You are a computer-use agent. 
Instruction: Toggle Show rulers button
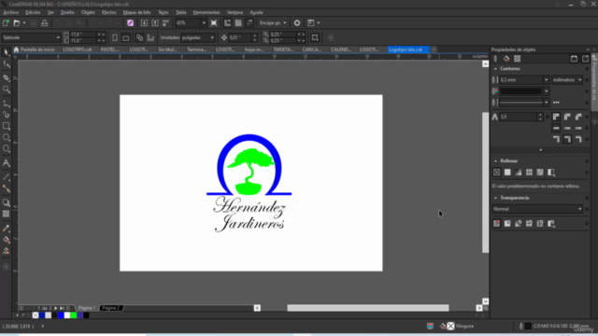click(227, 22)
